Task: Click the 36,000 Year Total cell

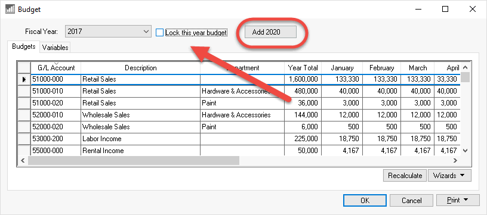Action: point(303,103)
